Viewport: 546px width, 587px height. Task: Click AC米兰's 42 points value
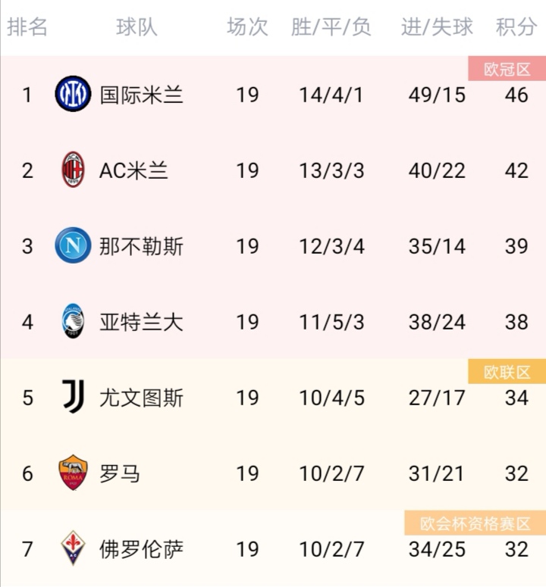pos(516,170)
